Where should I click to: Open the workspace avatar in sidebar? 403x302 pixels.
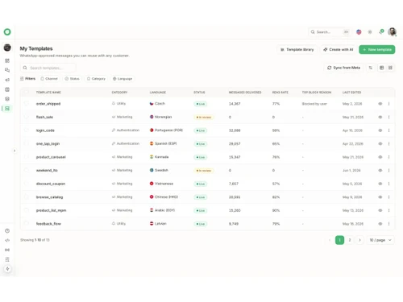pos(7,48)
